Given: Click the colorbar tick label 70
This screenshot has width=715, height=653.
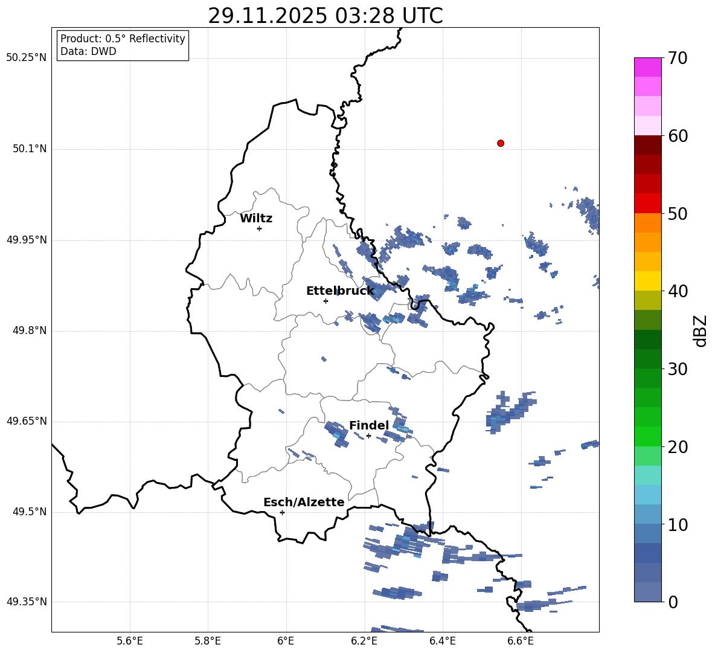Looking at the screenshot, I should pyautogui.click(x=678, y=59).
